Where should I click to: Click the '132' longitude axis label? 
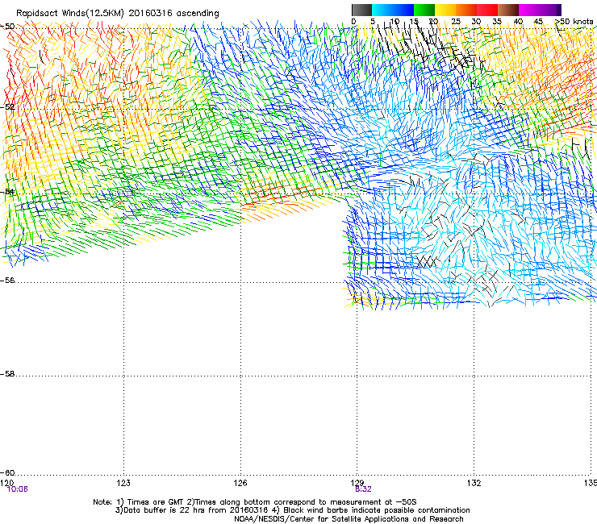pyautogui.click(x=474, y=483)
